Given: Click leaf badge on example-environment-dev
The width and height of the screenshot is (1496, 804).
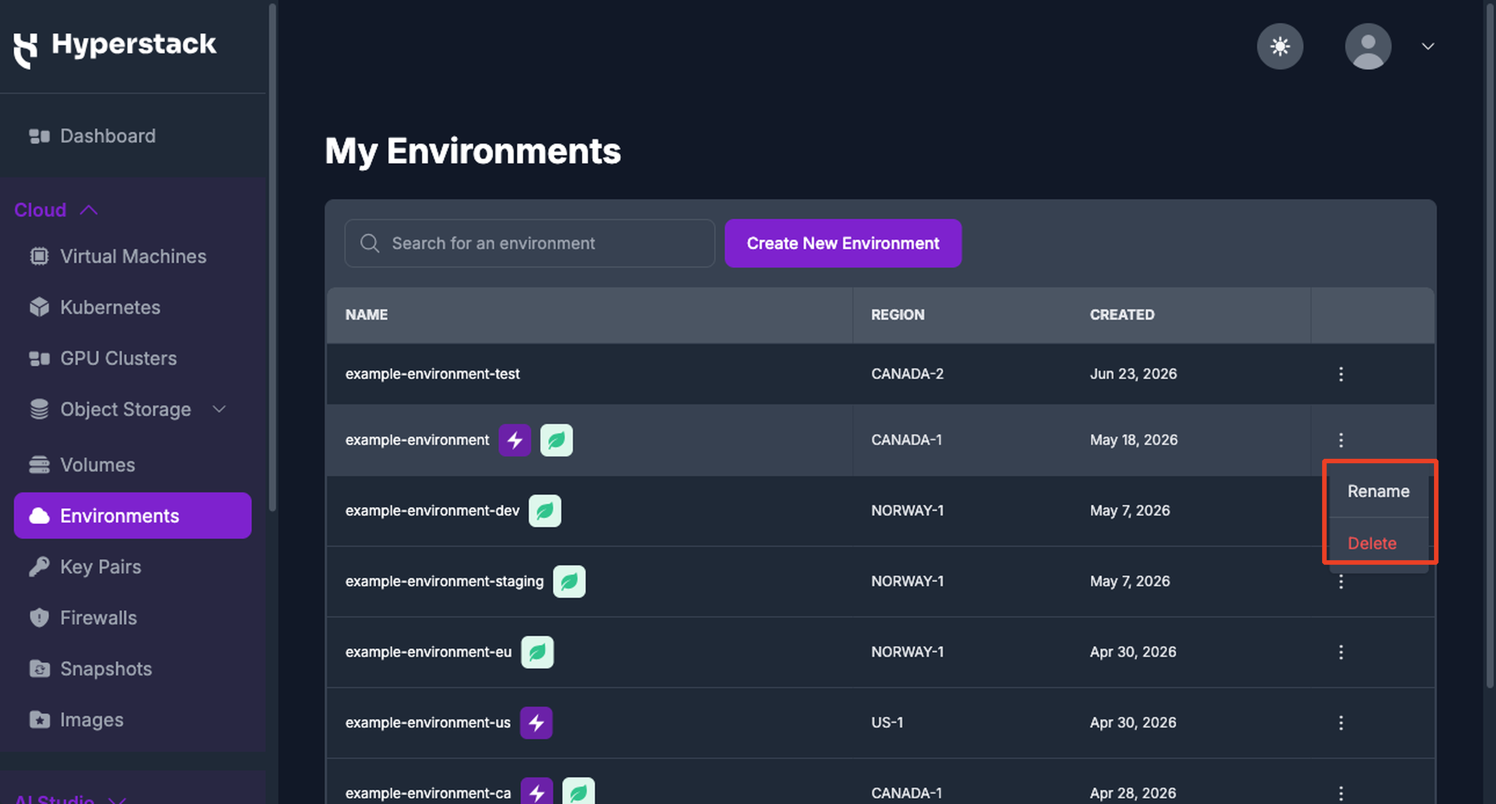Looking at the screenshot, I should click(545, 511).
